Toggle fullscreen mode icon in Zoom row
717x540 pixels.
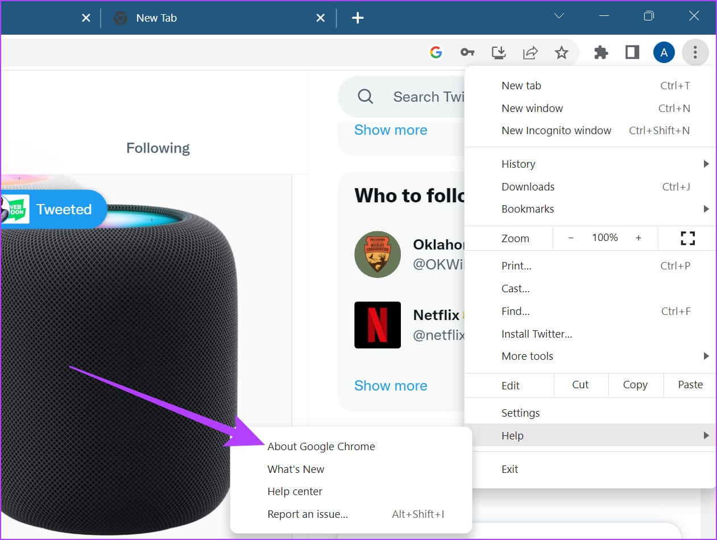687,238
